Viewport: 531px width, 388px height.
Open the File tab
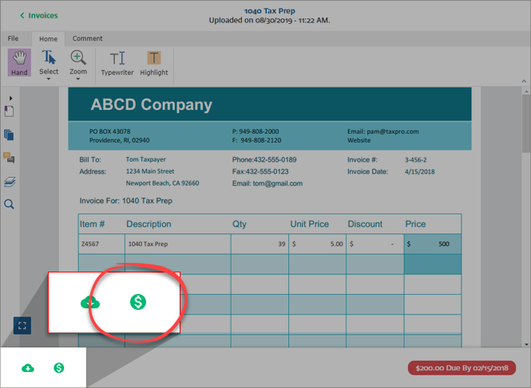click(x=14, y=38)
